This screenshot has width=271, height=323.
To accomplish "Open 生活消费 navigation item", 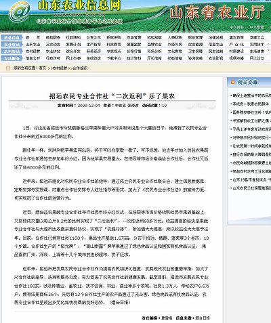I will point(257,51).
